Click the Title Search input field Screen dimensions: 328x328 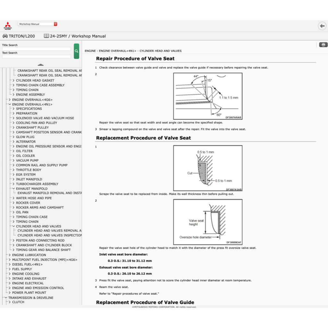tap(36, 49)
